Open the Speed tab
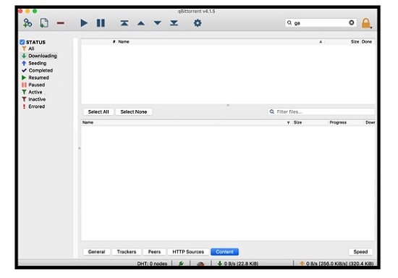398x278 pixels. click(x=360, y=252)
